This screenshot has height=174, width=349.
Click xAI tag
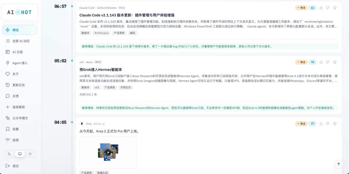coord(97,87)
